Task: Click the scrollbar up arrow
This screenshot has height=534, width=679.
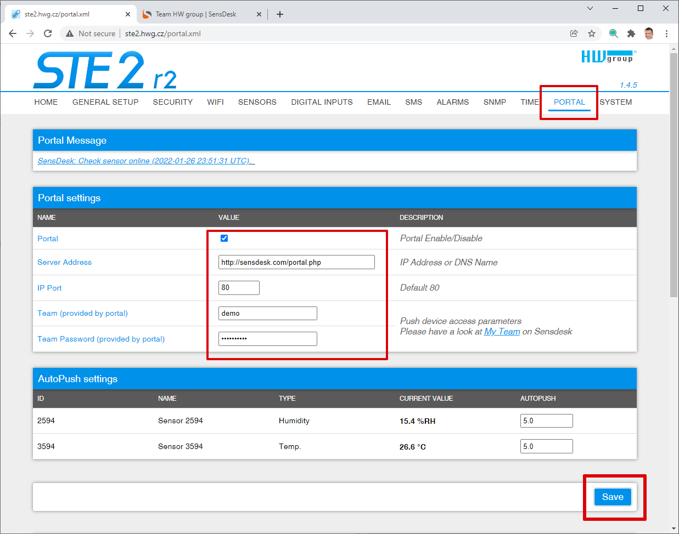Action: click(674, 49)
